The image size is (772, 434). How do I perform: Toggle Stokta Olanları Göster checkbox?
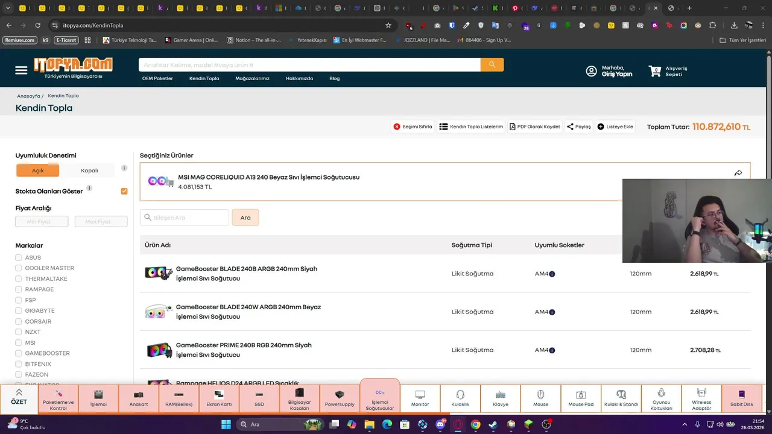[x=124, y=191]
